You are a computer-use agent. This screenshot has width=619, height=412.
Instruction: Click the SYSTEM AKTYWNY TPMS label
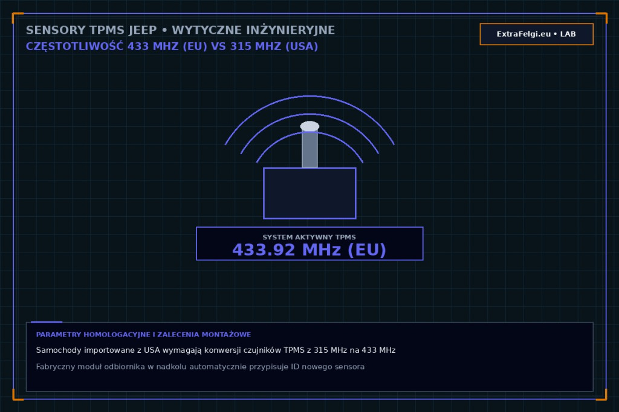[x=309, y=237]
